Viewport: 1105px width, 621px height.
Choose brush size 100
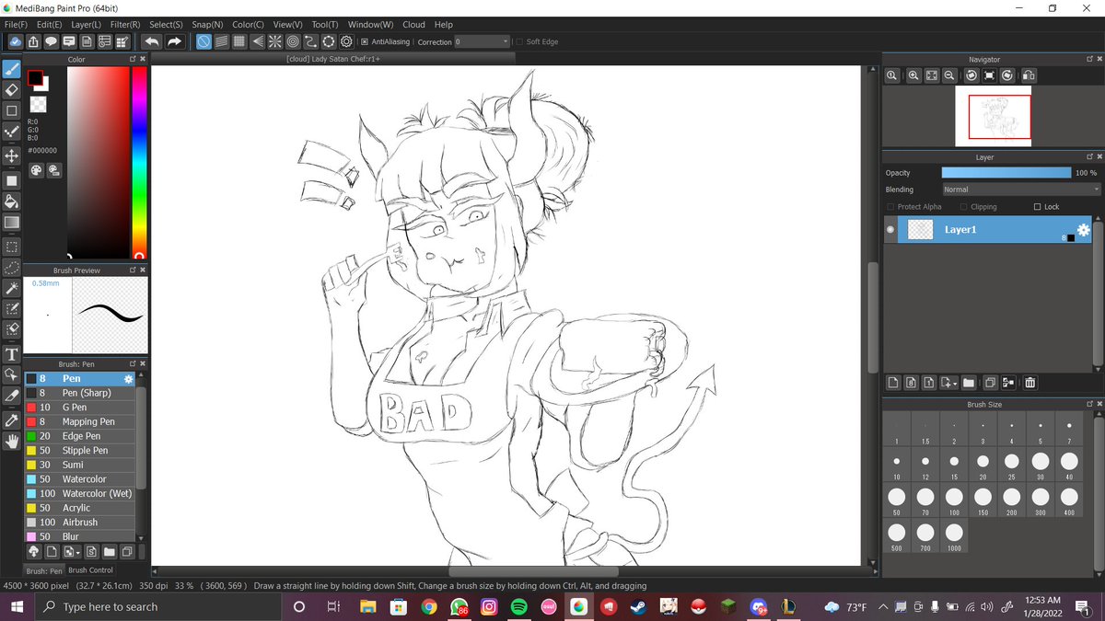[954, 501]
